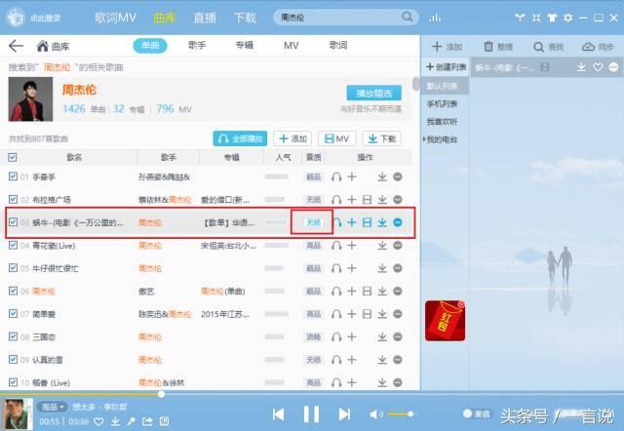
Task: Listen to song 01 手牵手 via headphone icon
Action: tap(336, 176)
